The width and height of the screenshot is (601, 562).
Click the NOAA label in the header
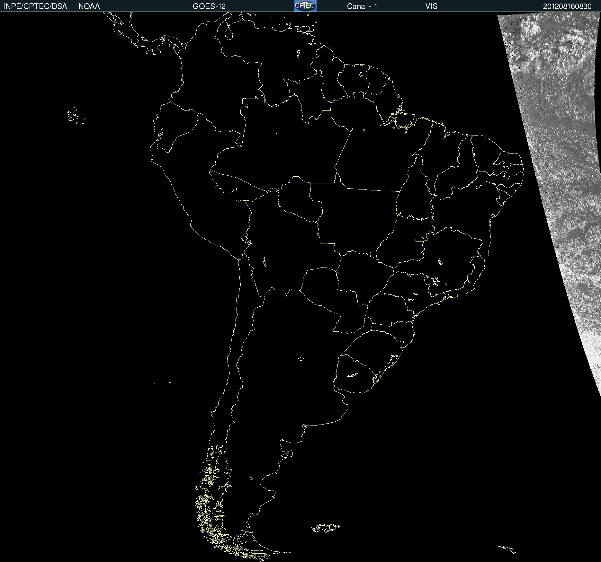pos(89,6)
